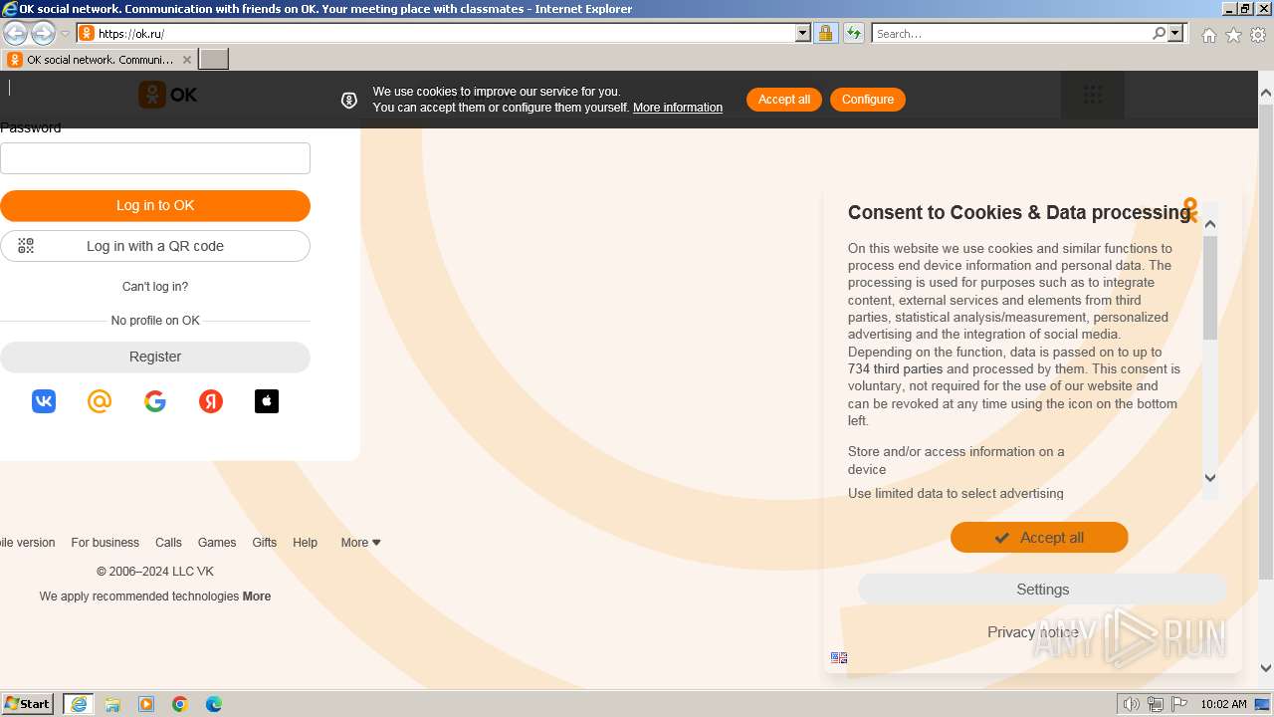The width and height of the screenshot is (1274, 717).
Task: Open the apps grid icon in header
Action: tap(1093, 96)
